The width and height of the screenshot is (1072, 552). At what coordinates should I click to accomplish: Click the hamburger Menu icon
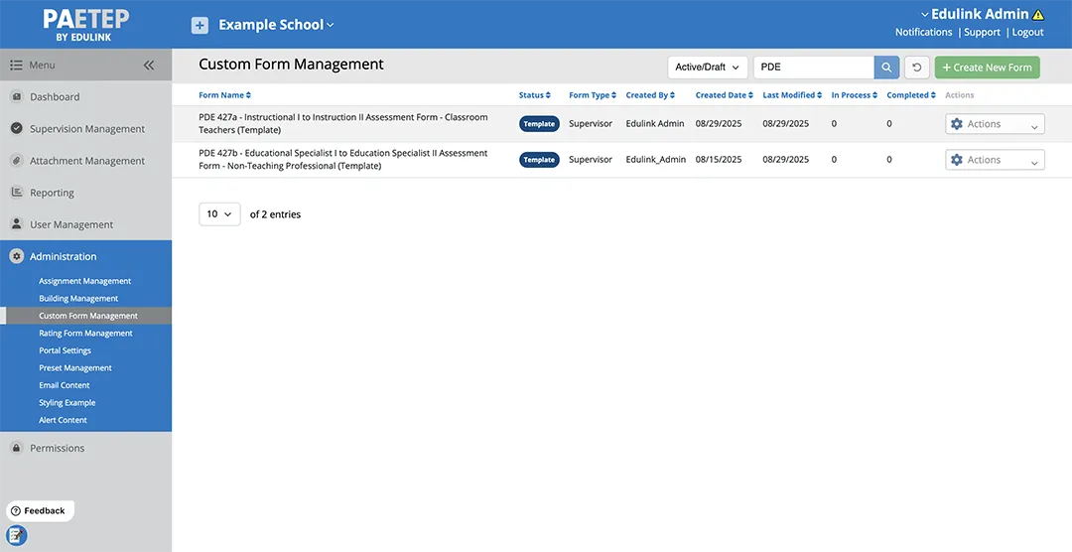tap(17, 65)
